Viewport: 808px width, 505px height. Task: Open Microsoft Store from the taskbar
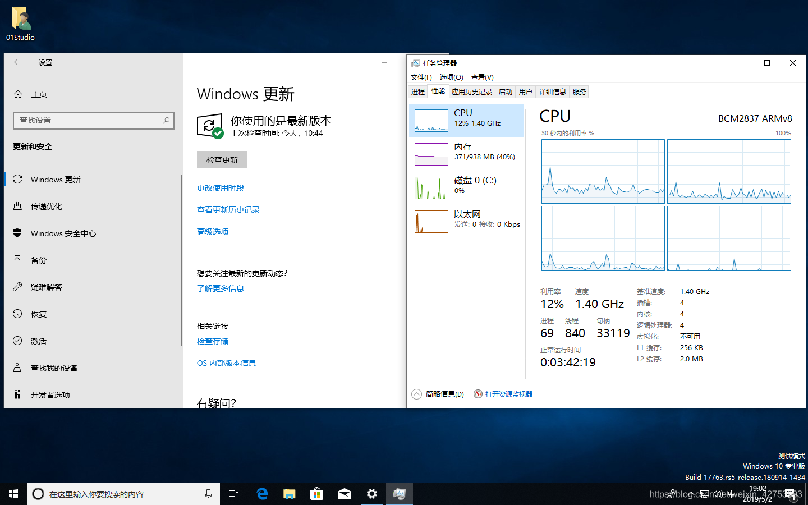coord(316,494)
